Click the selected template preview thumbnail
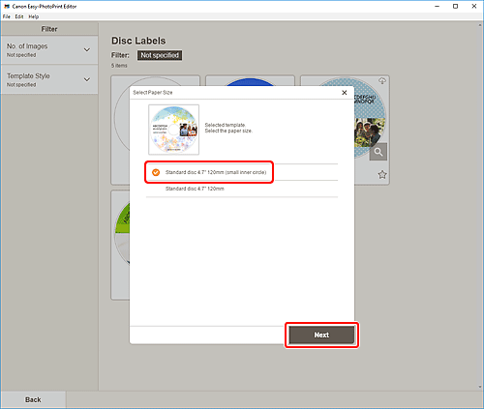484x409 pixels. pos(173,130)
